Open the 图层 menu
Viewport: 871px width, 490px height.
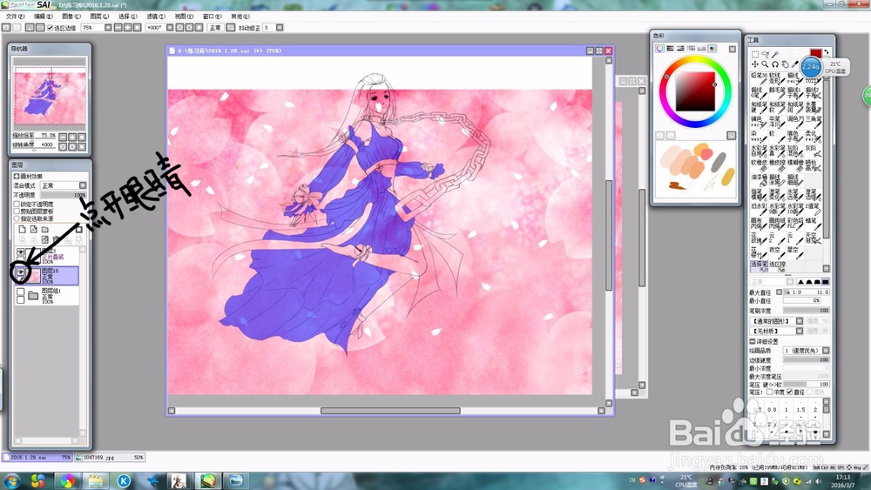(x=99, y=16)
